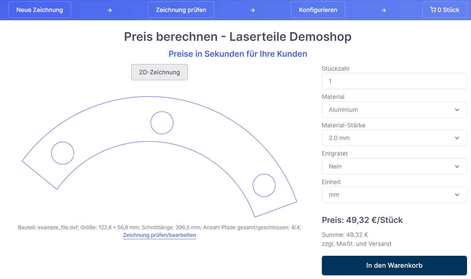Viewport: 471px width, 279px height.
Task: Click the right hole in the drawing
Action: [x=264, y=185]
